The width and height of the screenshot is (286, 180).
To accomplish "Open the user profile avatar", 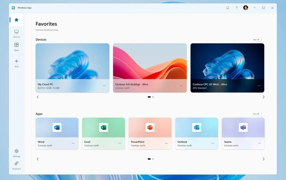I will [245, 8].
